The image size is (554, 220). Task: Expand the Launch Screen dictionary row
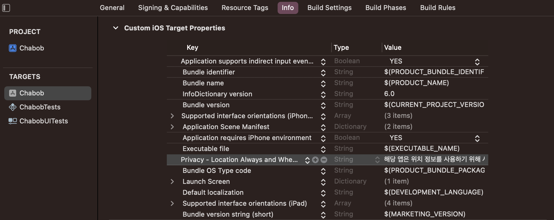(172, 181)
